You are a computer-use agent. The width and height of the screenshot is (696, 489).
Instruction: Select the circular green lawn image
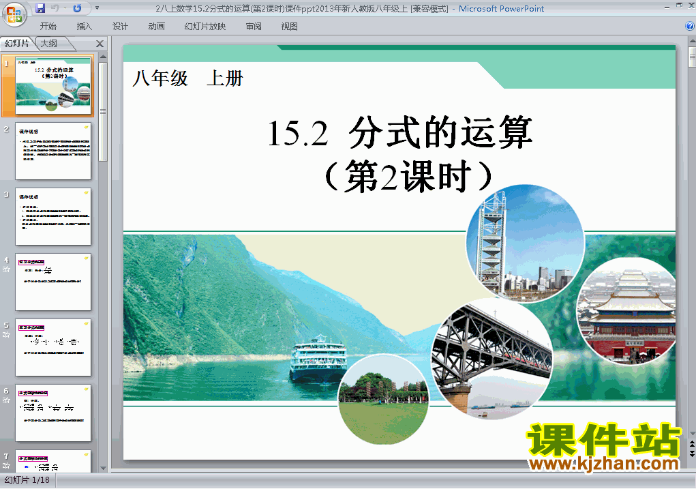(x=384, y=399)
